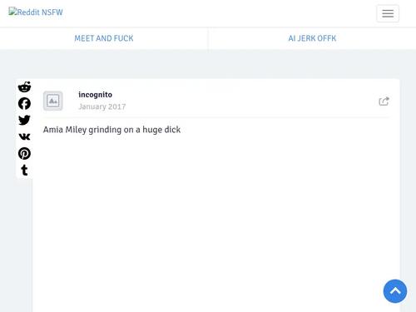The height and width of the screenshot is (312, 416).
Task: Open the left top banner link
Action: (x=104, y=38)
